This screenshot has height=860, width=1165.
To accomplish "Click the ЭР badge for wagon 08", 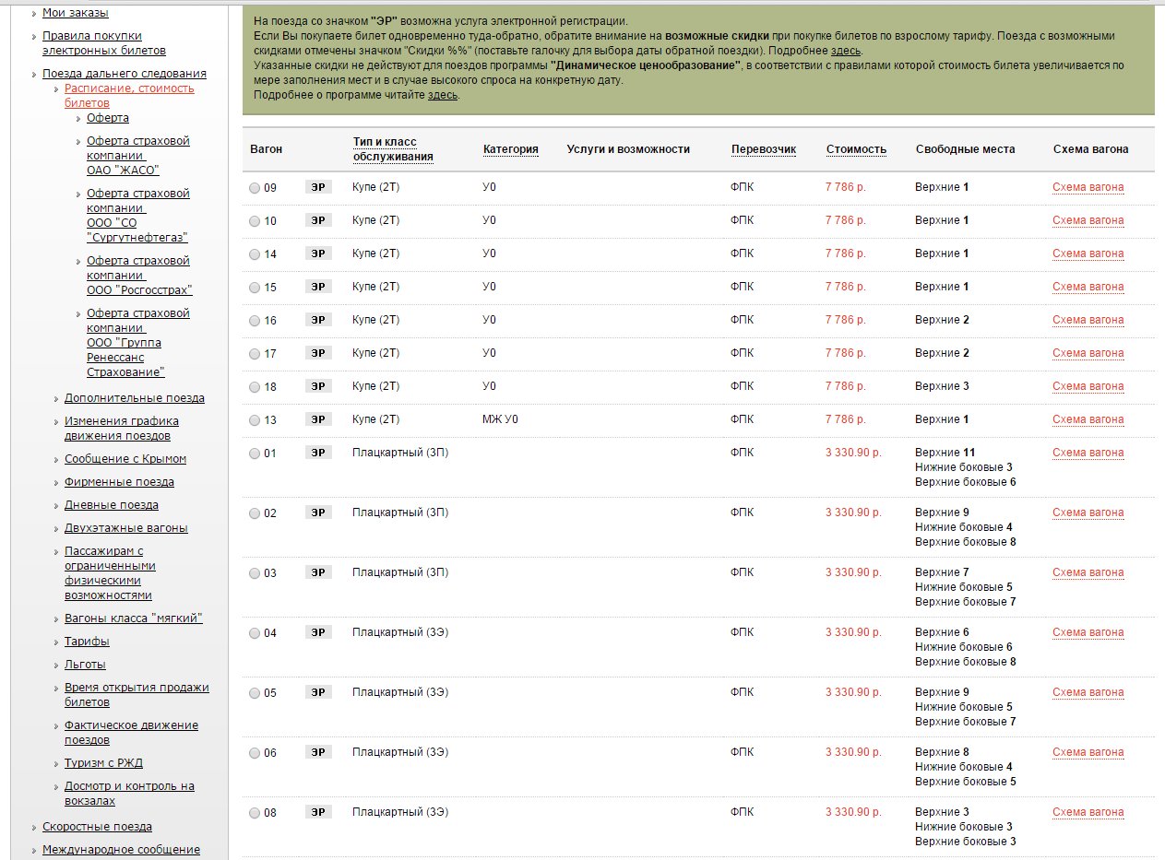I will tap(318, 812).
